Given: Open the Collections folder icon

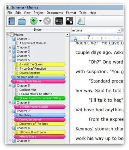Looking at the screenshot, I should pyautogui.click(x=22, y=21).
